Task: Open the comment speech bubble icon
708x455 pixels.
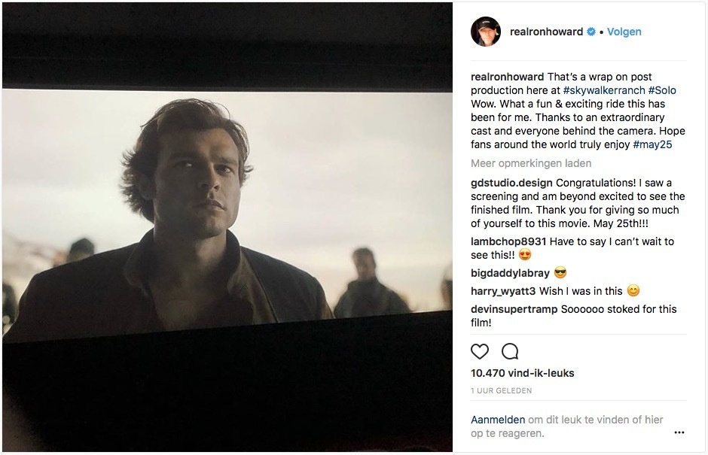Action: 510,351
